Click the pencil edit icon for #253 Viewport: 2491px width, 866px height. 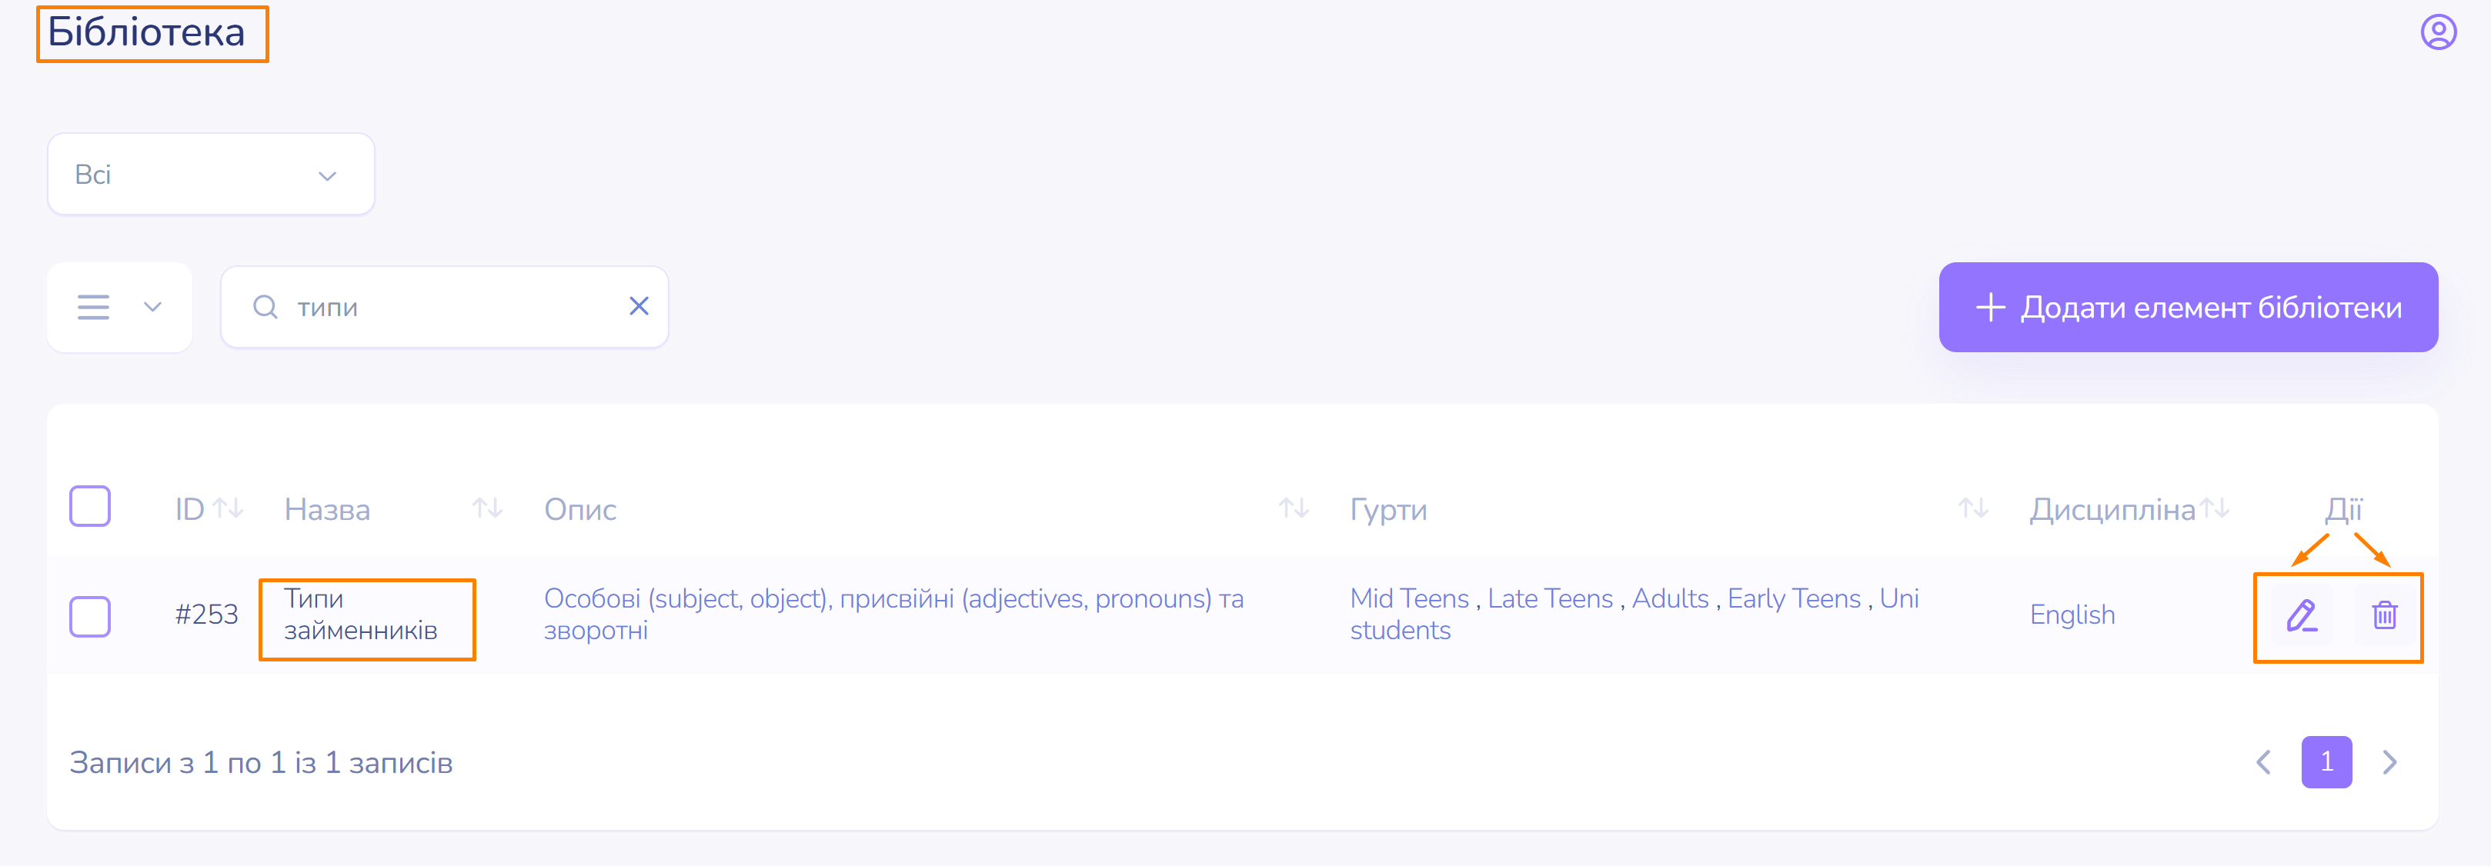[2302, 615]
